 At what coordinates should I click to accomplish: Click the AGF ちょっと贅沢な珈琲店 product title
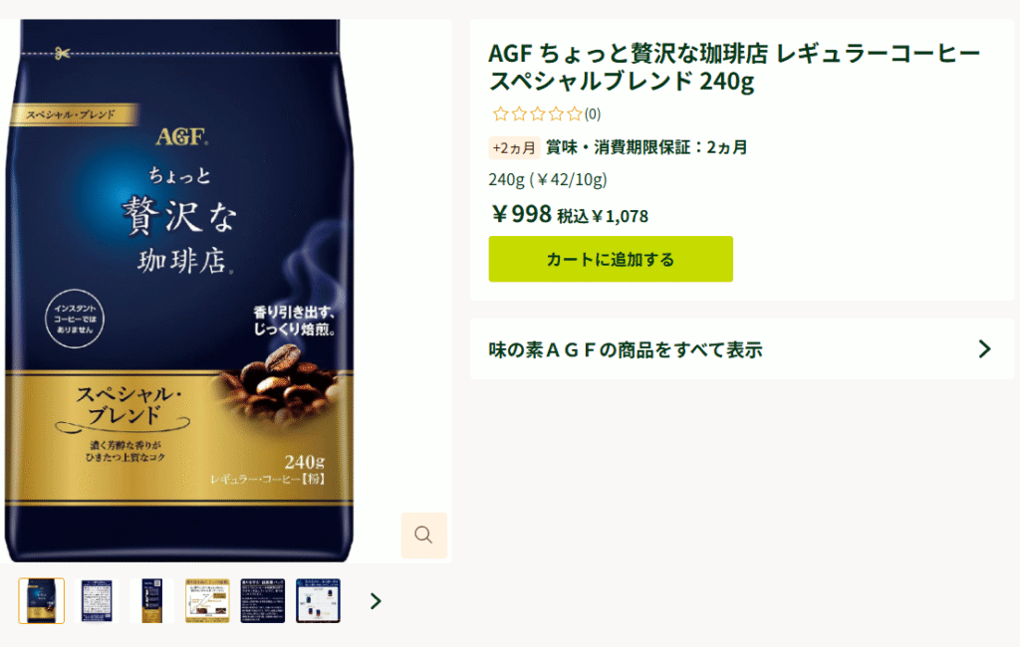click(x=734, y=67)
